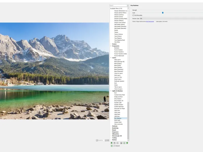Select the Pop Shadows filter
Screen dimensions: 203x152
tap(118, 118)
